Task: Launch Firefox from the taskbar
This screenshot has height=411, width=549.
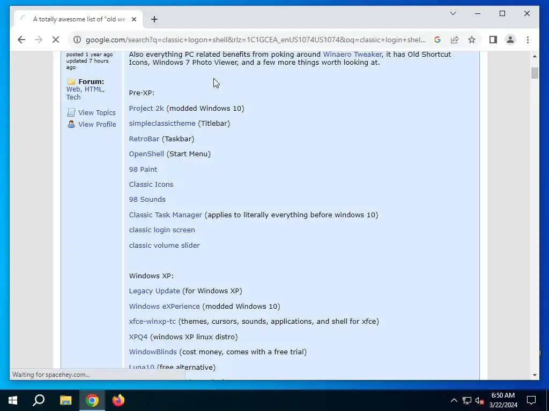Action: point(118,400)
